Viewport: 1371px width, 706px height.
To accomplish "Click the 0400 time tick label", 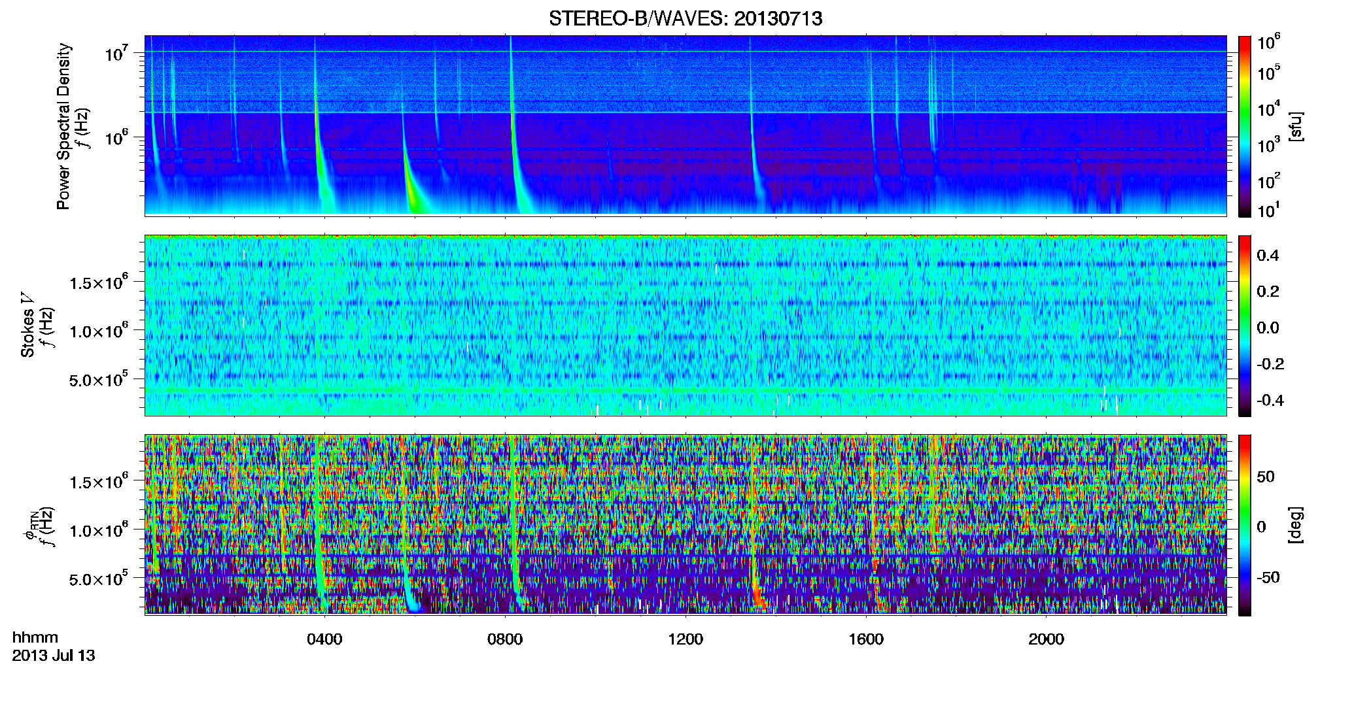I will point(324,639).
